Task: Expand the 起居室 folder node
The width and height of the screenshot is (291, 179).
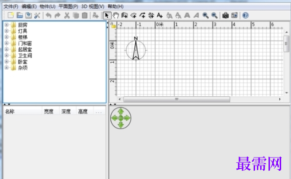Action: point(6,49)
